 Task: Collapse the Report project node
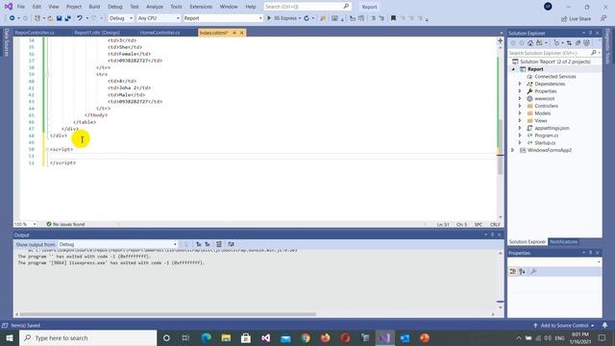(x=513, y=69)
